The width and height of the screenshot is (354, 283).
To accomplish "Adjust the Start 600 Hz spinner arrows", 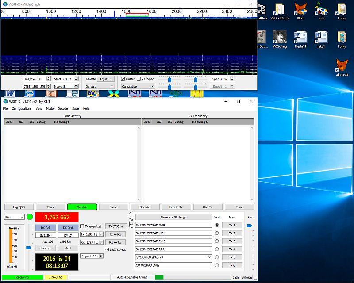I will 76,79.
